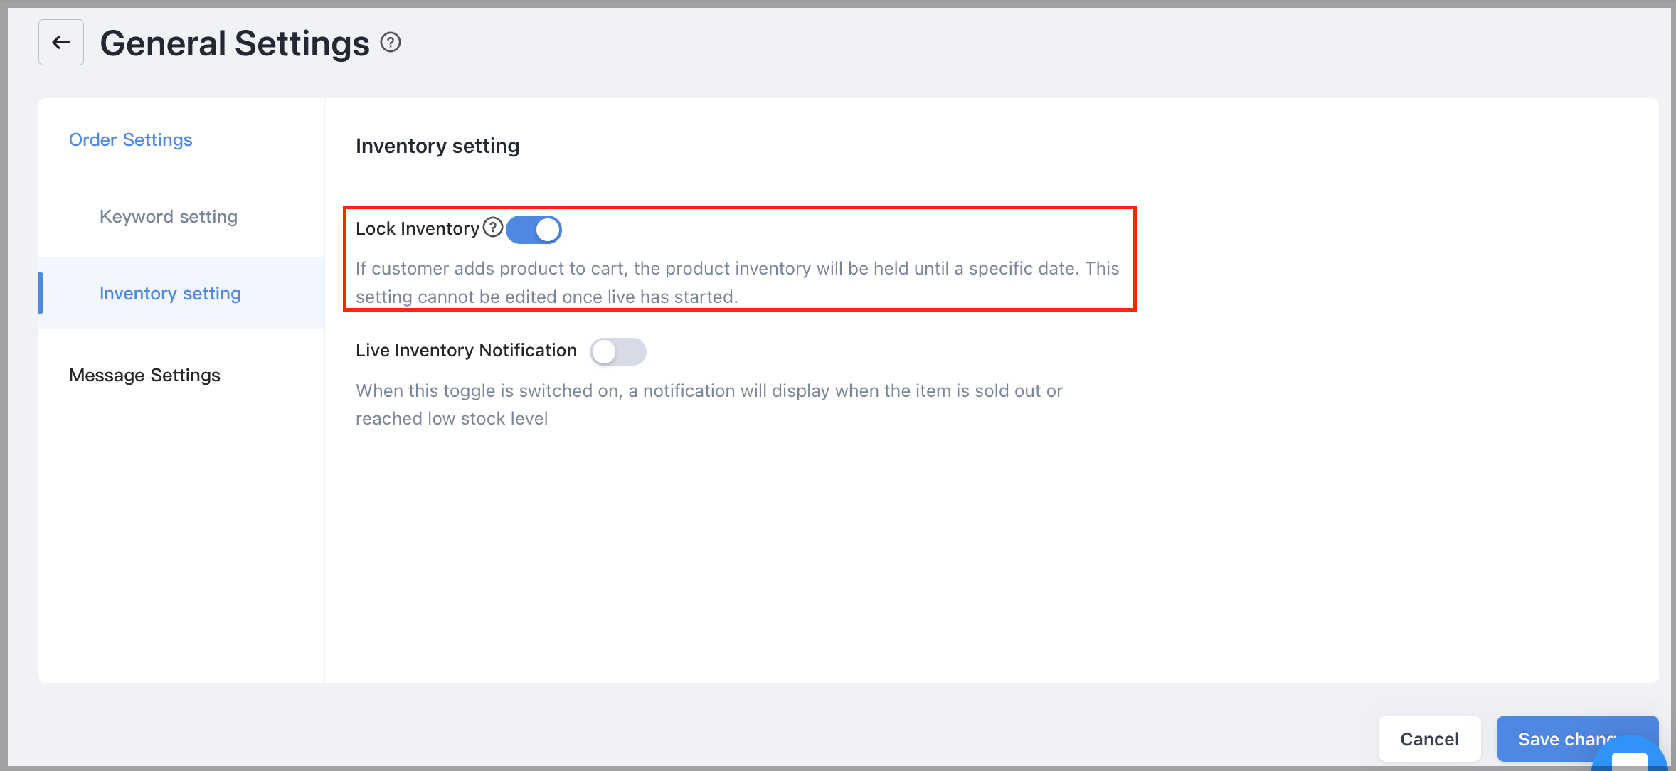The height and width of the screenshot is (771, 1676).
Task: Click blue active indicator beside Inventory setting
Action: (x=41, y=293)
